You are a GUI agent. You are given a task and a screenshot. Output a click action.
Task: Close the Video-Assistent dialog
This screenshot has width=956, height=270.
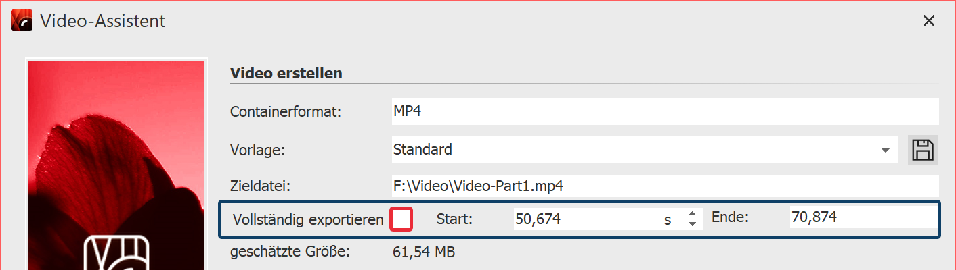(929, 21)
